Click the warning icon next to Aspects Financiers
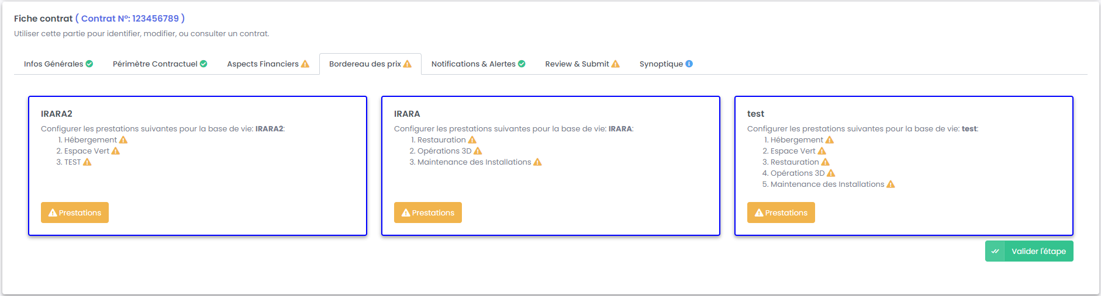The width and height of the screenshot is (1101, 296). click(305, 64)
